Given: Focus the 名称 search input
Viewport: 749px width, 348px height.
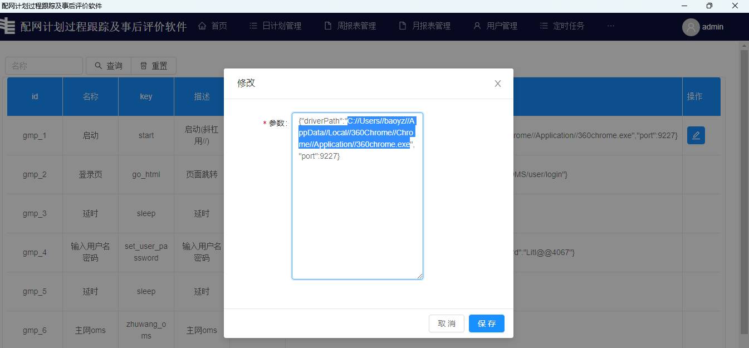Looking at the screenshot, I should [x=44, y=66].
